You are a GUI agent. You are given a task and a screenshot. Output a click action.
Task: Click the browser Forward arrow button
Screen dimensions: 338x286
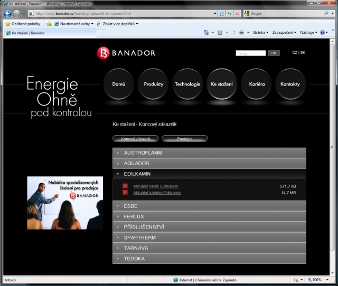click(16, 14)
